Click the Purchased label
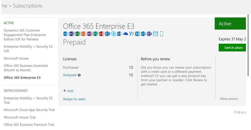 [71, 67]
